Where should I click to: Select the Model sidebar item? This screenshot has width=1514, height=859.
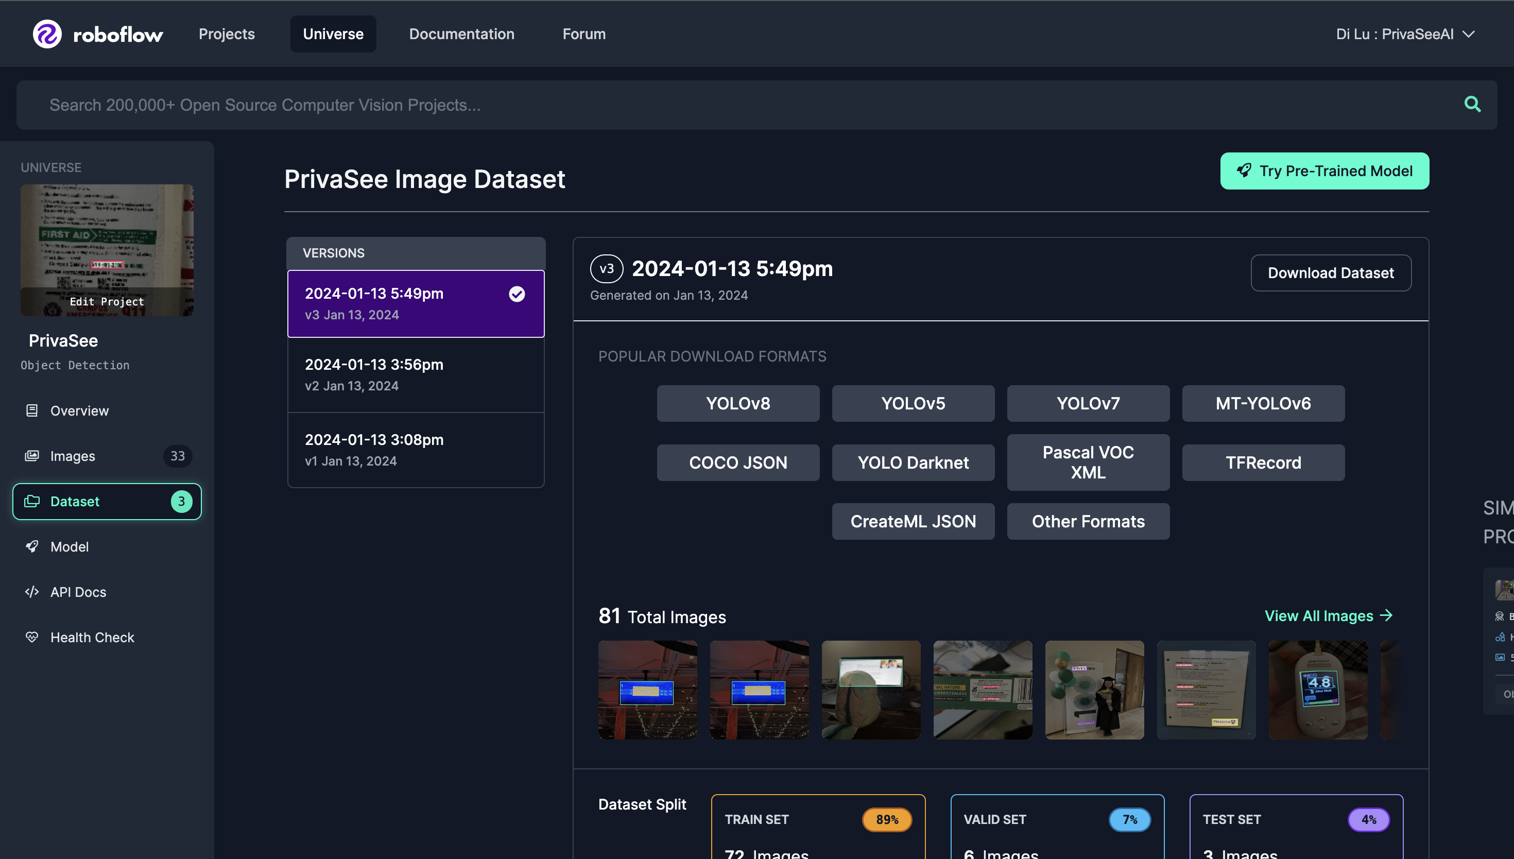(x=107, y=546)
